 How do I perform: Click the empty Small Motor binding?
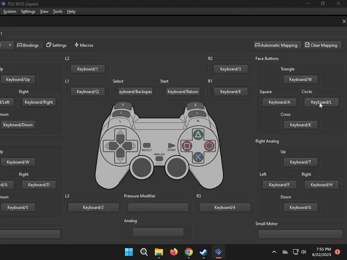point(301,234)
